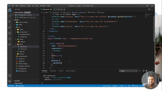Viewport: 162px width, 91px height.
Task: Click the editor minimap preview
Action: (x=149, y=15)
